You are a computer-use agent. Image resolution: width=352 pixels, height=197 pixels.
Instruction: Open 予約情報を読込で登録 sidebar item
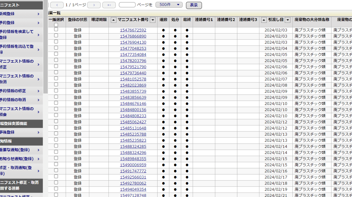21,50
